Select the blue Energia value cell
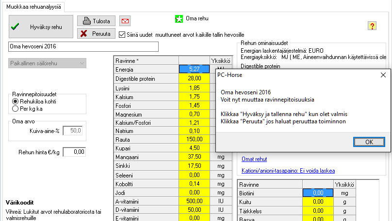The width and height of the screenshot is (392, 221). [194, 69]
